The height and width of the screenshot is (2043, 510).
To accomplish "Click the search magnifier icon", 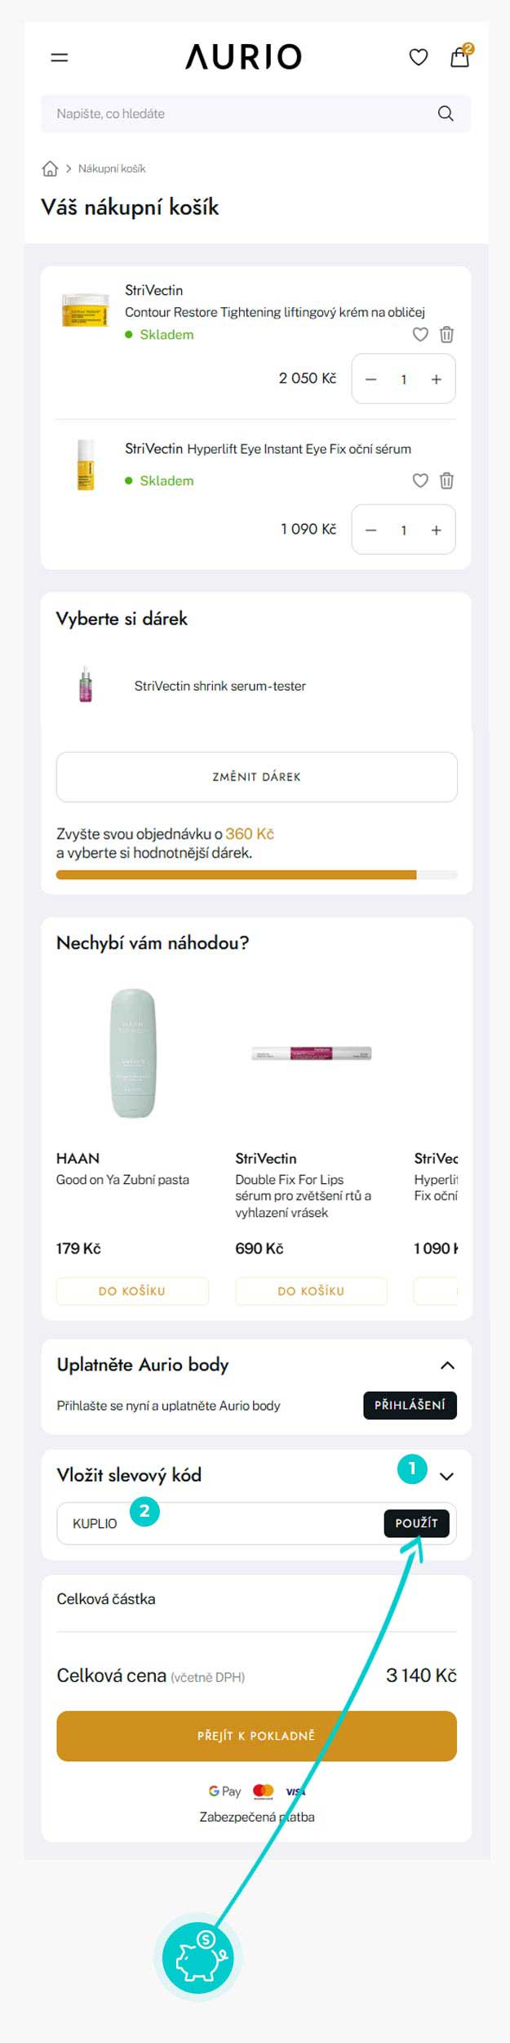I will pyautogui.click(x=446, y=114).
